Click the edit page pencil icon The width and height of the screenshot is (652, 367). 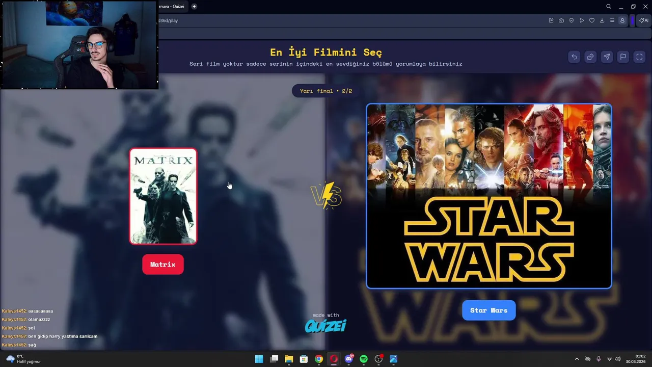551,20
